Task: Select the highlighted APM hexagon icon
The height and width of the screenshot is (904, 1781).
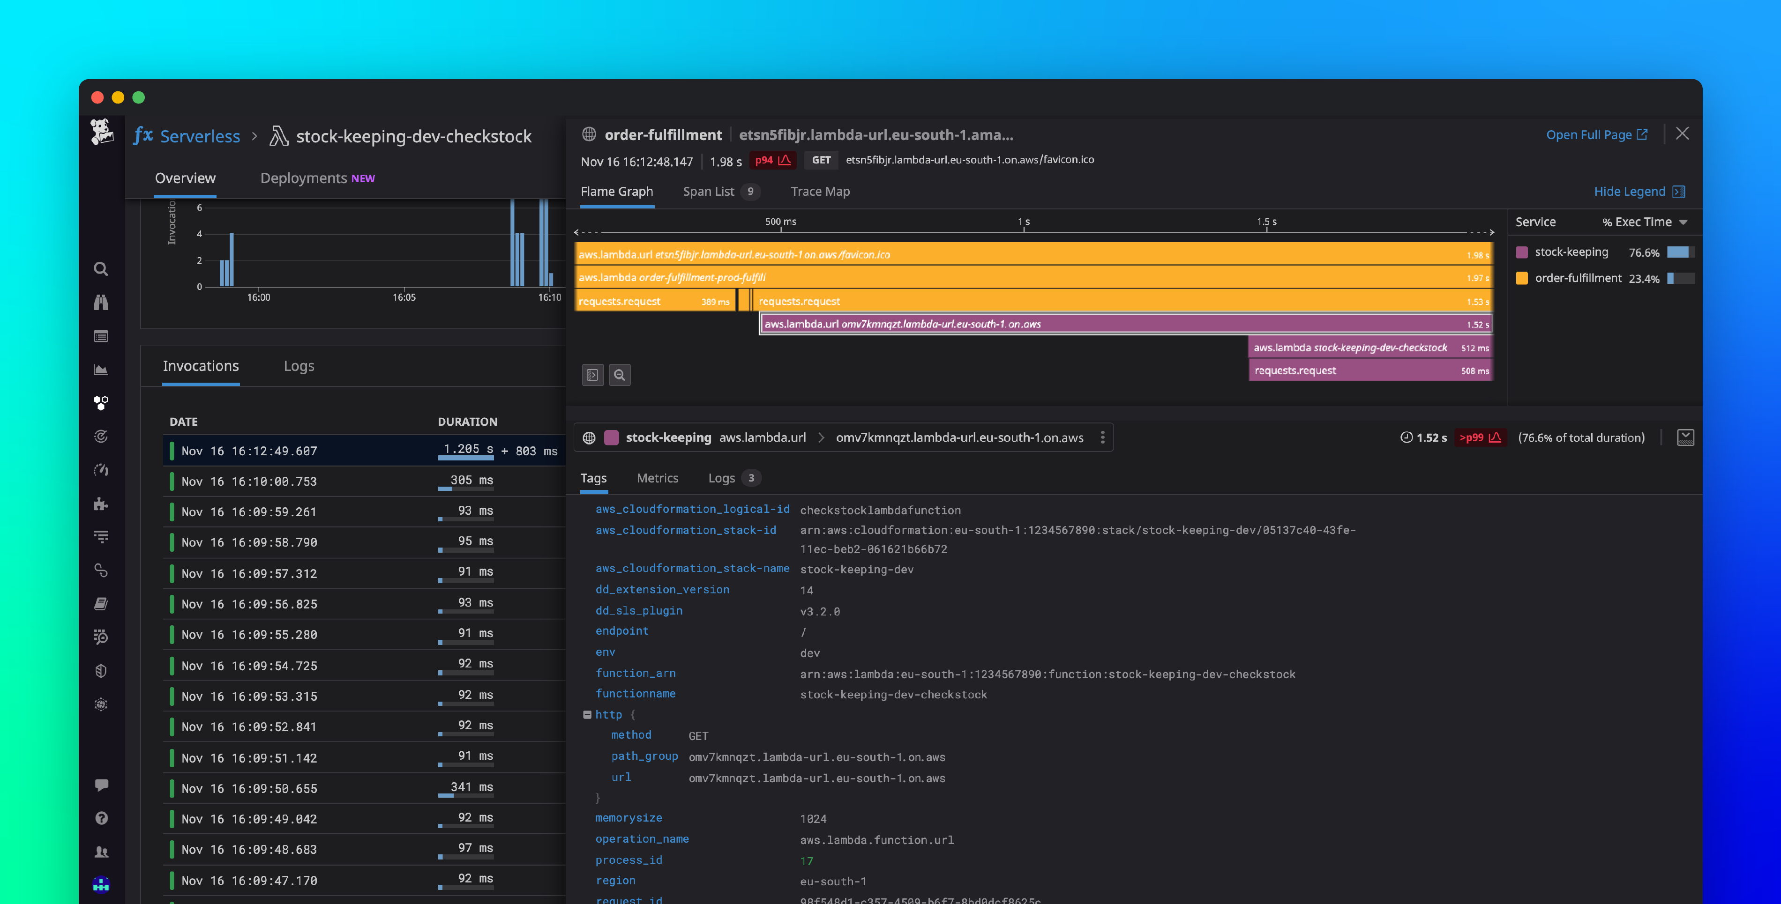Action: point(101,403)
